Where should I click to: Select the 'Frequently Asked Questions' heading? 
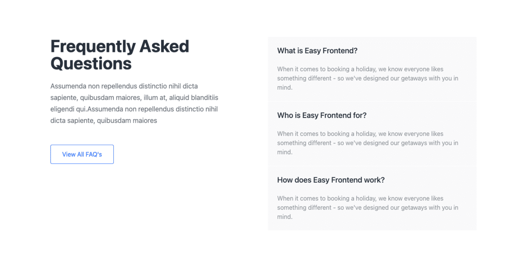click(x=119, y=55)
